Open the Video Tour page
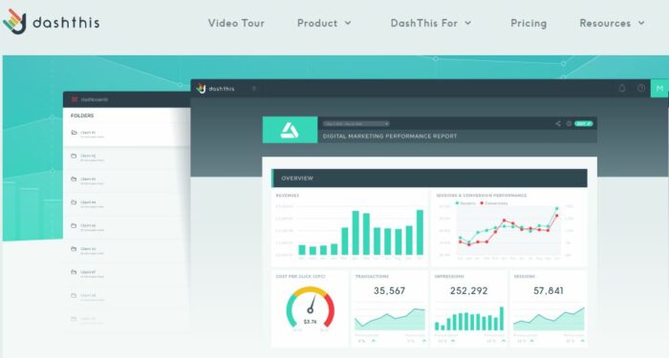 pos(236,23)
